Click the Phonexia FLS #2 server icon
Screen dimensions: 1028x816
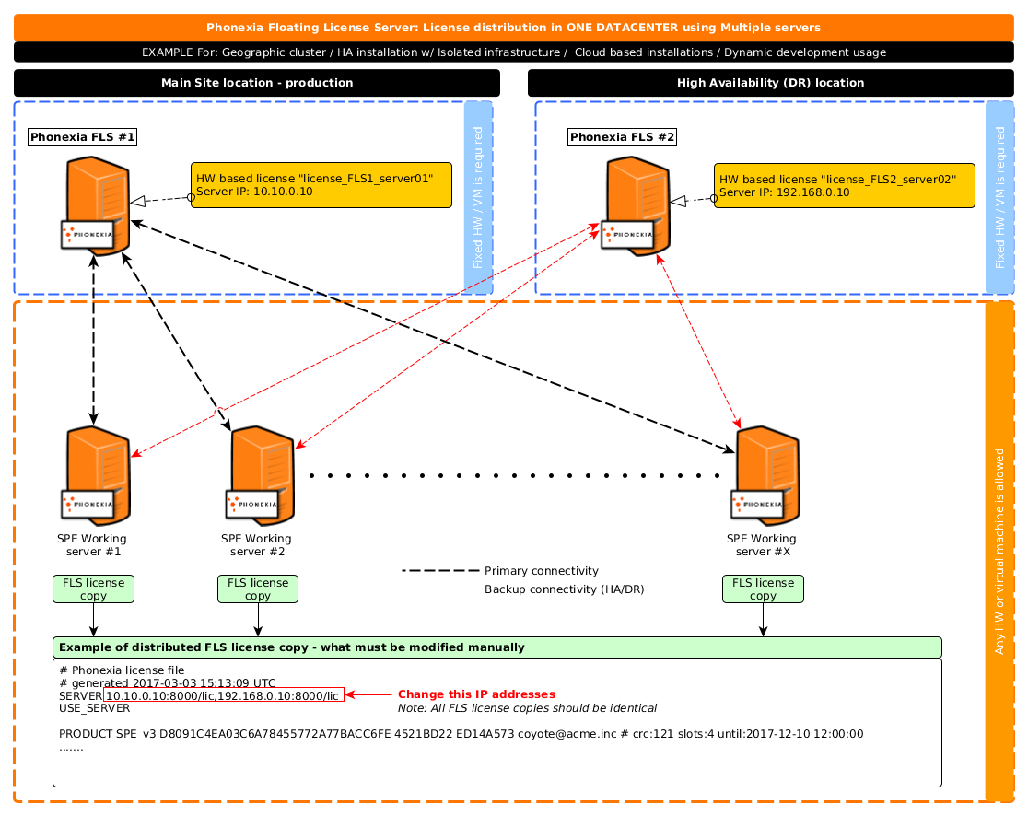[636, 205]
